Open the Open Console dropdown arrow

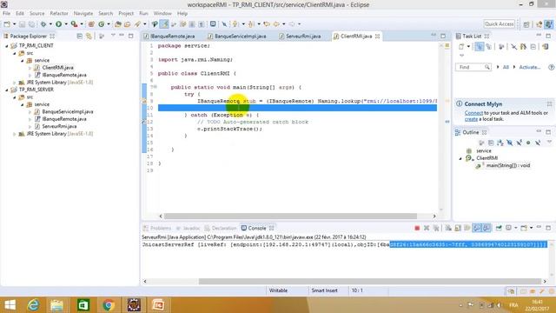pyautogui.click(x=531, y=228)
